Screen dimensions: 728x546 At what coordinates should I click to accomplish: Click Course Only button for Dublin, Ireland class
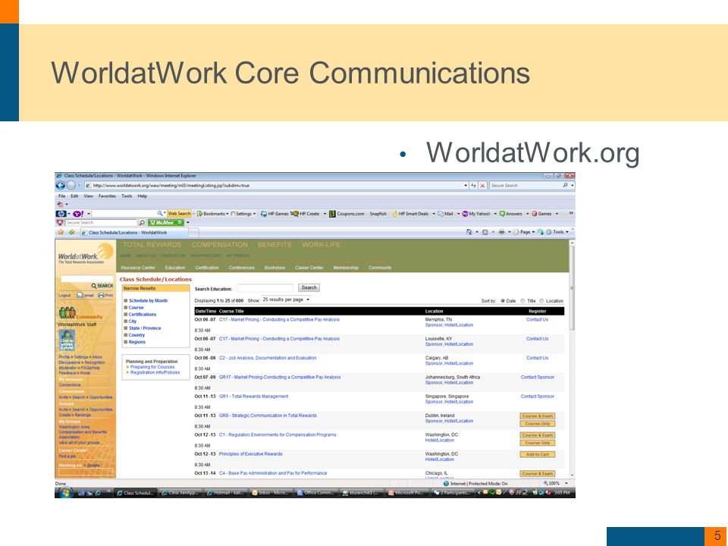tap(537, 424)
